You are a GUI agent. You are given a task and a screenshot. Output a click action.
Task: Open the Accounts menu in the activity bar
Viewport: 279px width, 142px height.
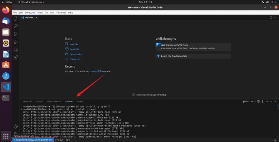coord(16,126)
